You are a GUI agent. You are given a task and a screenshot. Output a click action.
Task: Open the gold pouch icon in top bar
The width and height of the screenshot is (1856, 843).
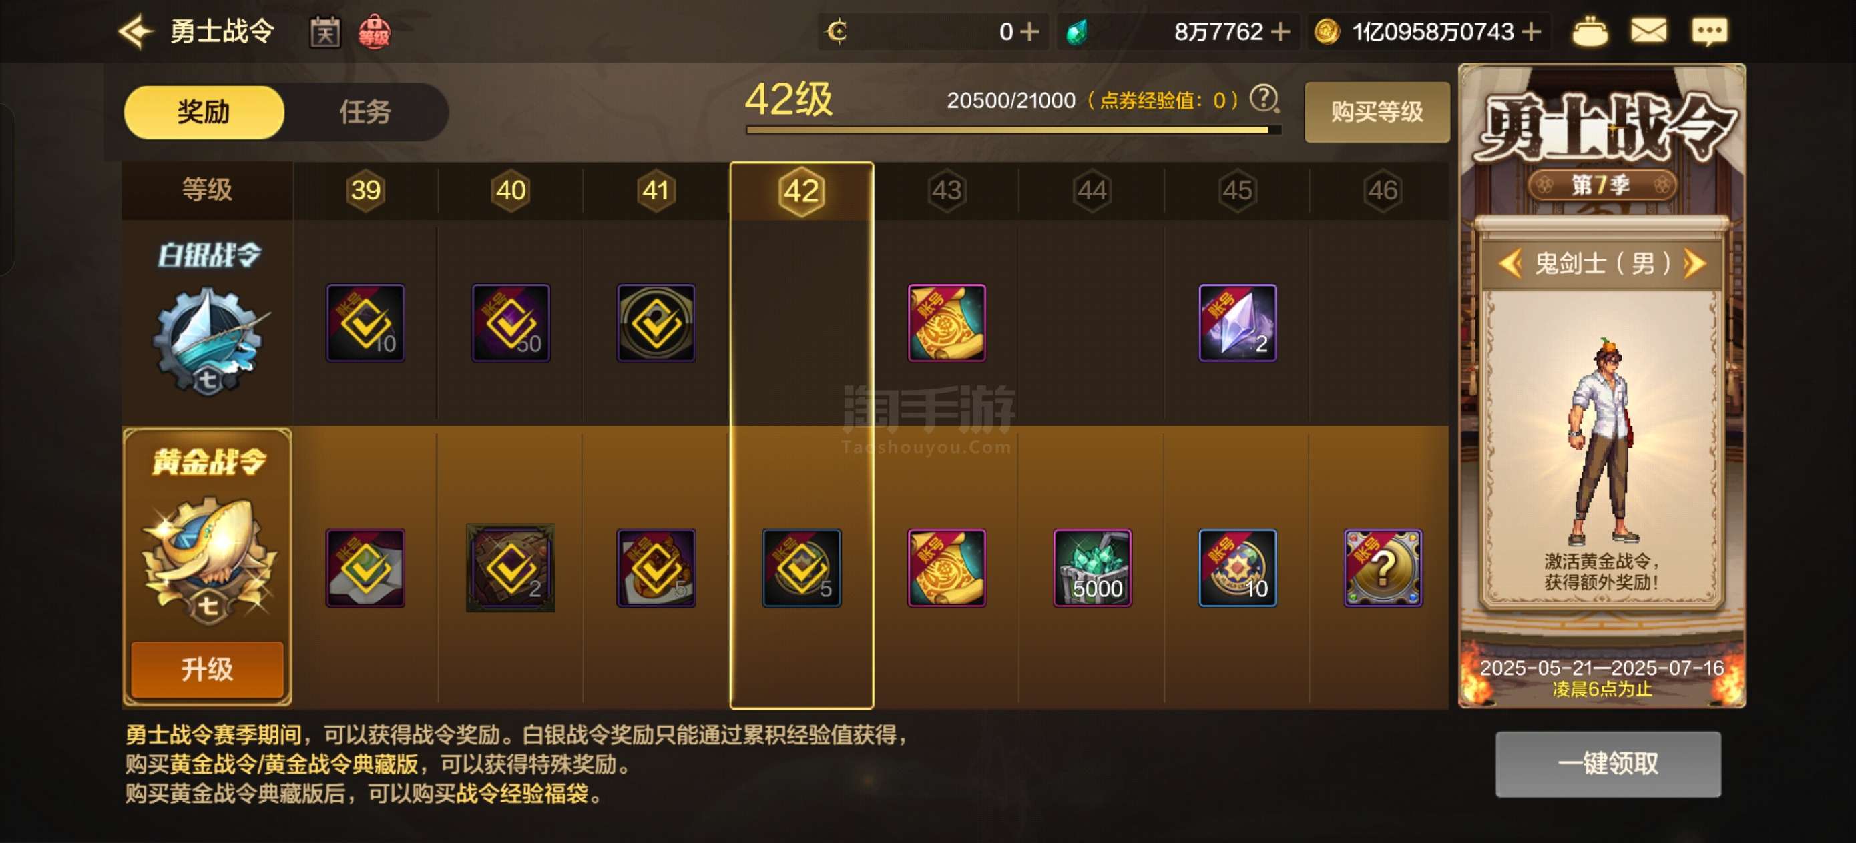pos(1590,31)
